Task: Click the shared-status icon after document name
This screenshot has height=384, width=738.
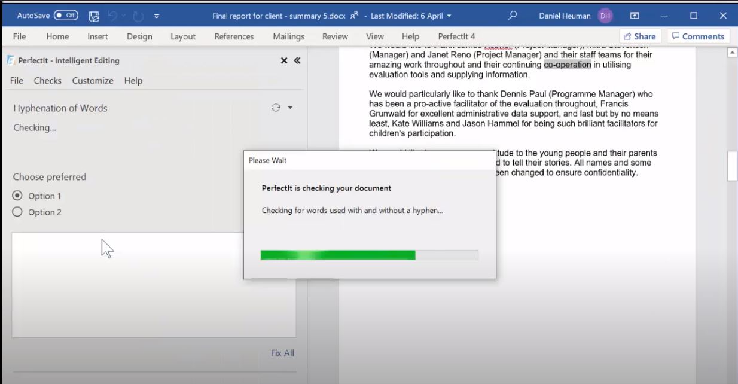Action: 354,16
